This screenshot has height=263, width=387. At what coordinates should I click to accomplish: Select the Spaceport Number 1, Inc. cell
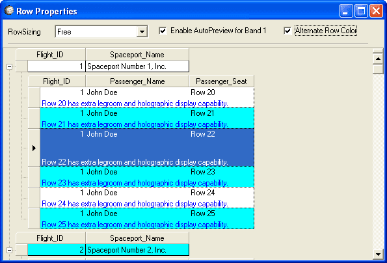coord(137,66)
